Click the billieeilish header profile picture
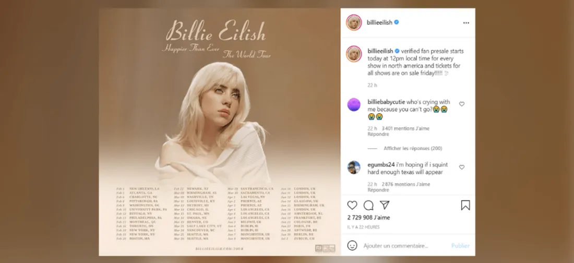Viewport: 574px width, 263px height. pyautogui.click(x=354, y=23)
